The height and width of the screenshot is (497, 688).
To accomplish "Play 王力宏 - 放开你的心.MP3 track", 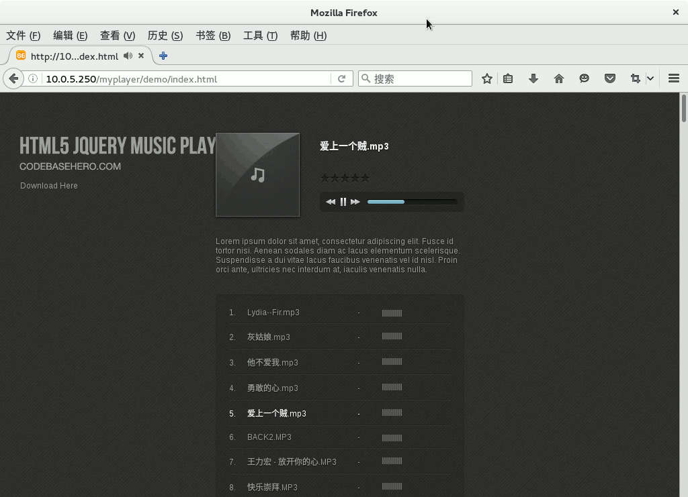I will point(292,461).
